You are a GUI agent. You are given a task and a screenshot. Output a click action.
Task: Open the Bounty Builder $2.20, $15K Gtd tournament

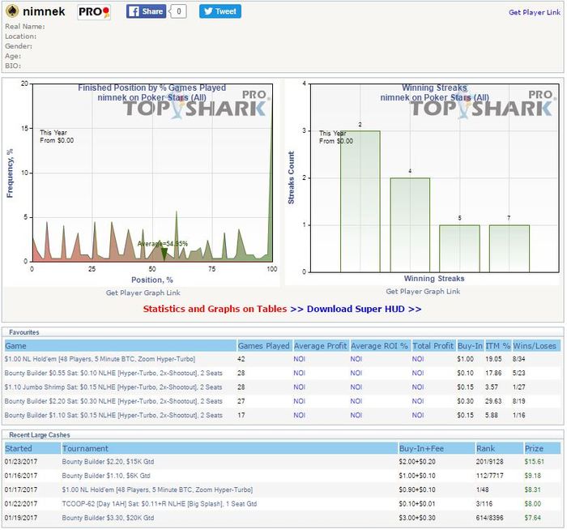tap(108, 462)
